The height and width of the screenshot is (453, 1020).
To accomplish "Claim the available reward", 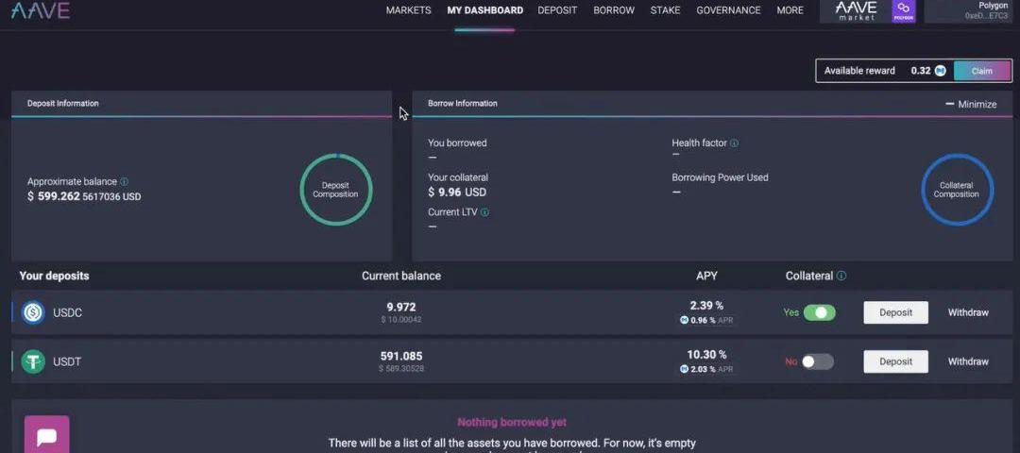I will coord(981,71).
